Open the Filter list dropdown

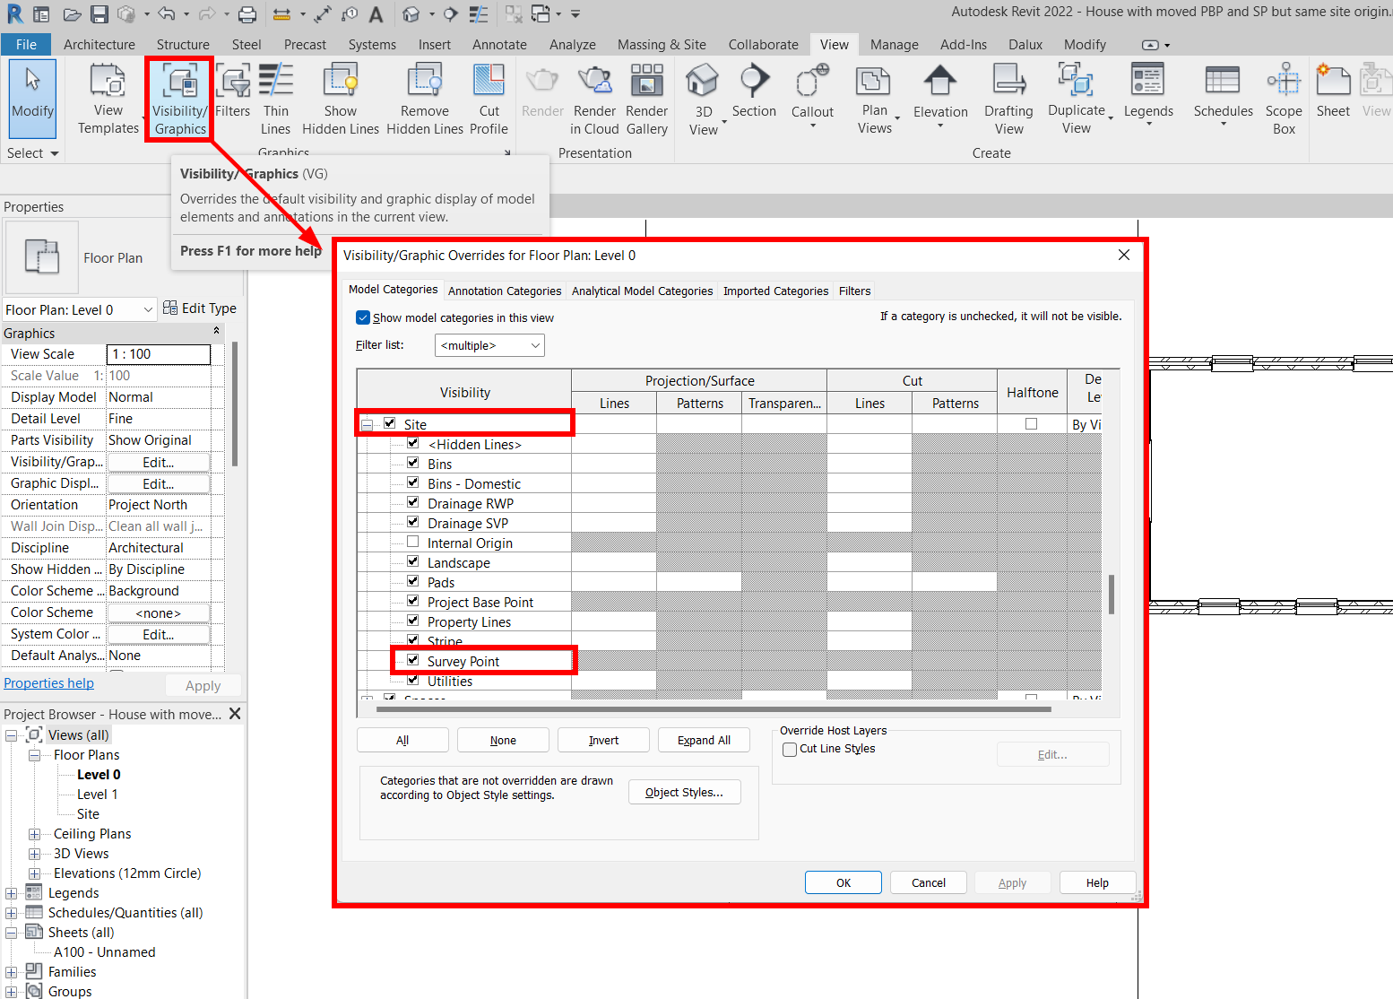point(489,345)
